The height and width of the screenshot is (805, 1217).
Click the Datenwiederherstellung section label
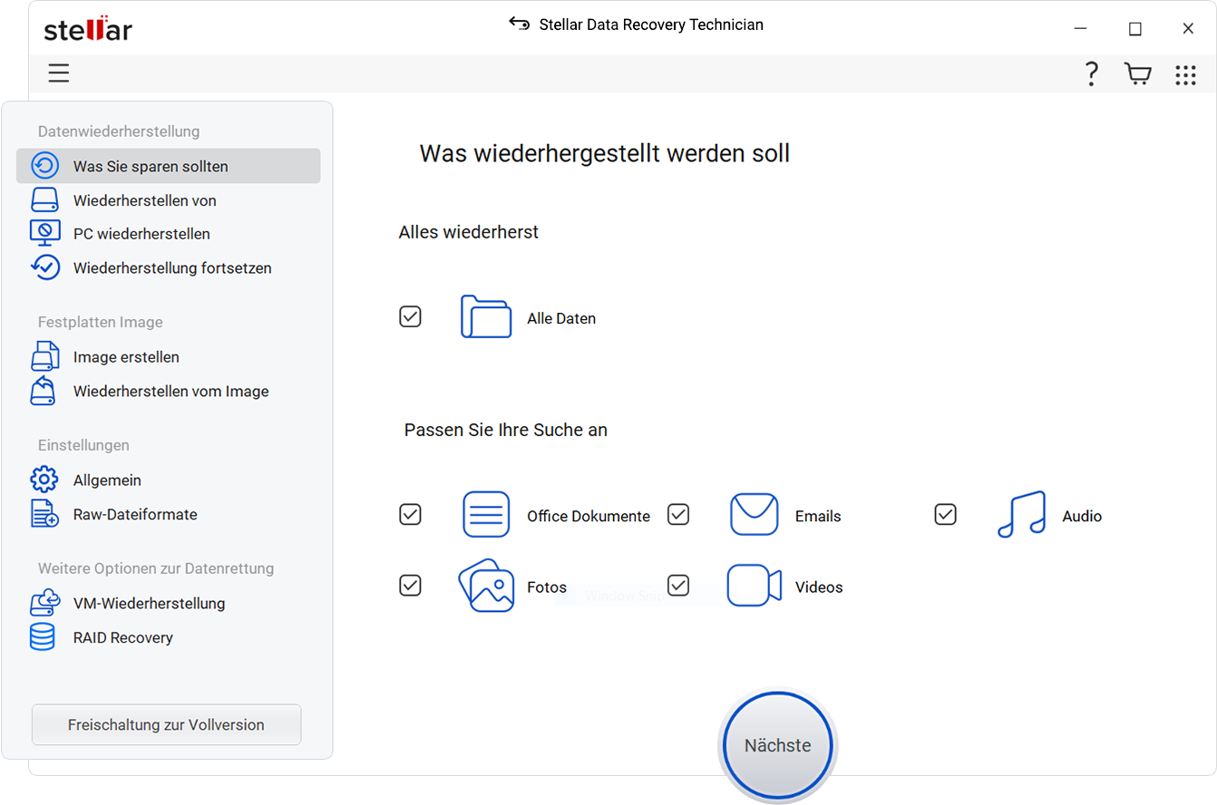tap(119, 131)
